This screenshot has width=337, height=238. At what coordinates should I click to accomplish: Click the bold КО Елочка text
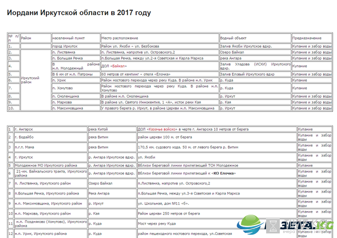coord(226,173)
